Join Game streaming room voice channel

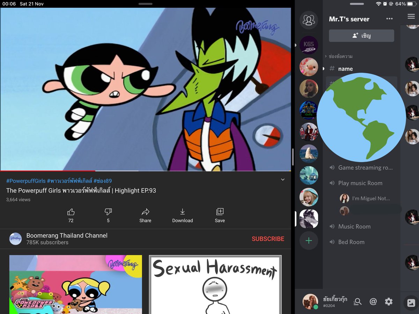coord(361,167)
